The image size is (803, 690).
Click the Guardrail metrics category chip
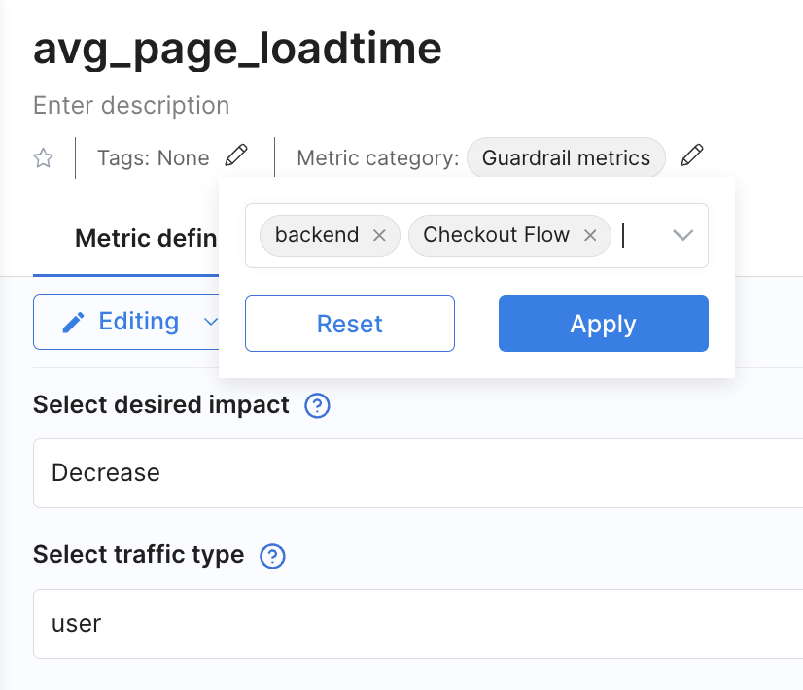point(566,157)
